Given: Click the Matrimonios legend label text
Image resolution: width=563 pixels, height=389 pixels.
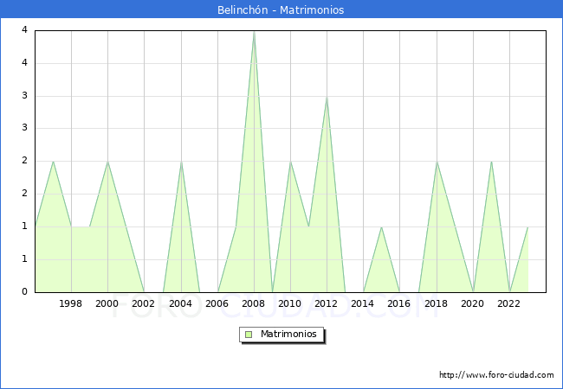Looking at the screenshot, I should tap(287, 335).
